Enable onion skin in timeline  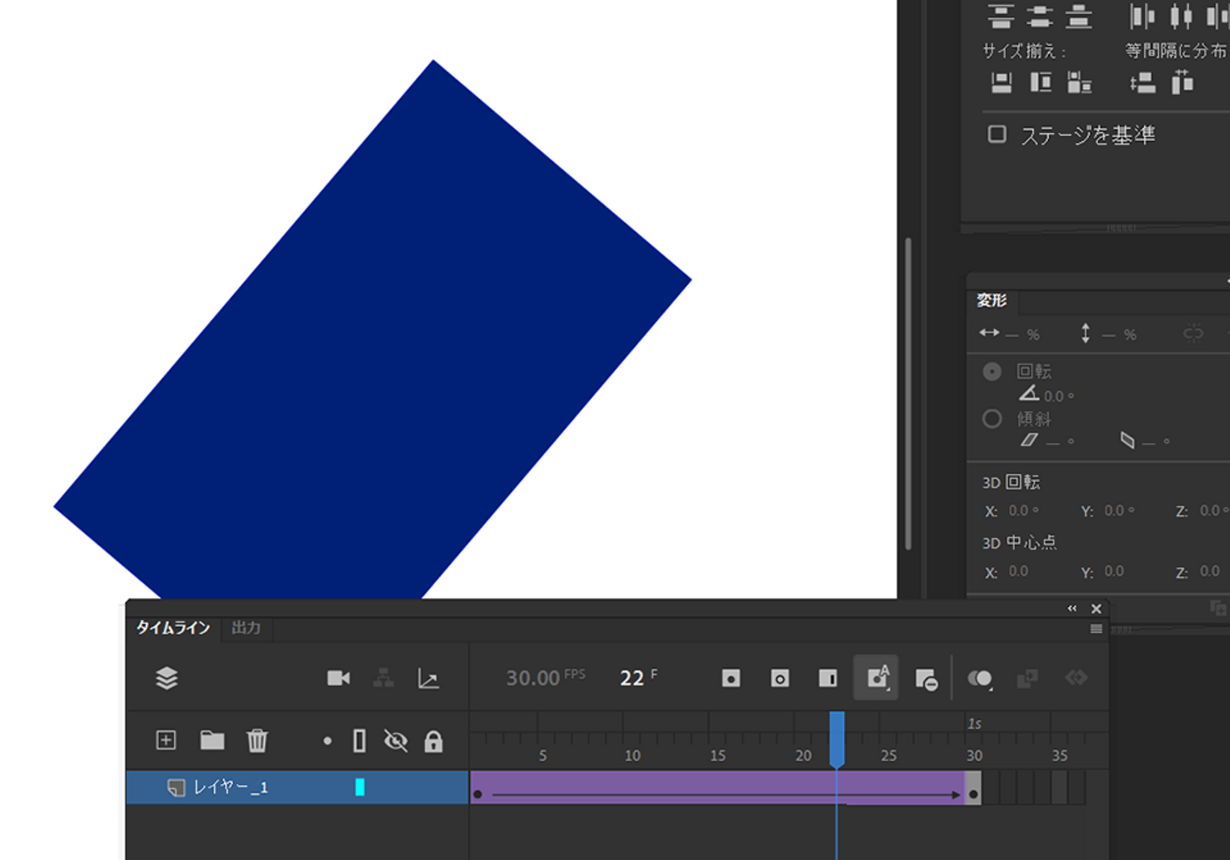point(980,678)
